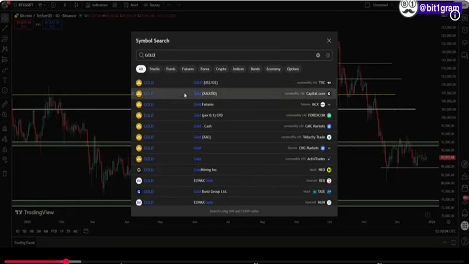
Task: Choose Gold (per 0.1) CFD FOREXCOM result
Action: (x=234, y=115)
